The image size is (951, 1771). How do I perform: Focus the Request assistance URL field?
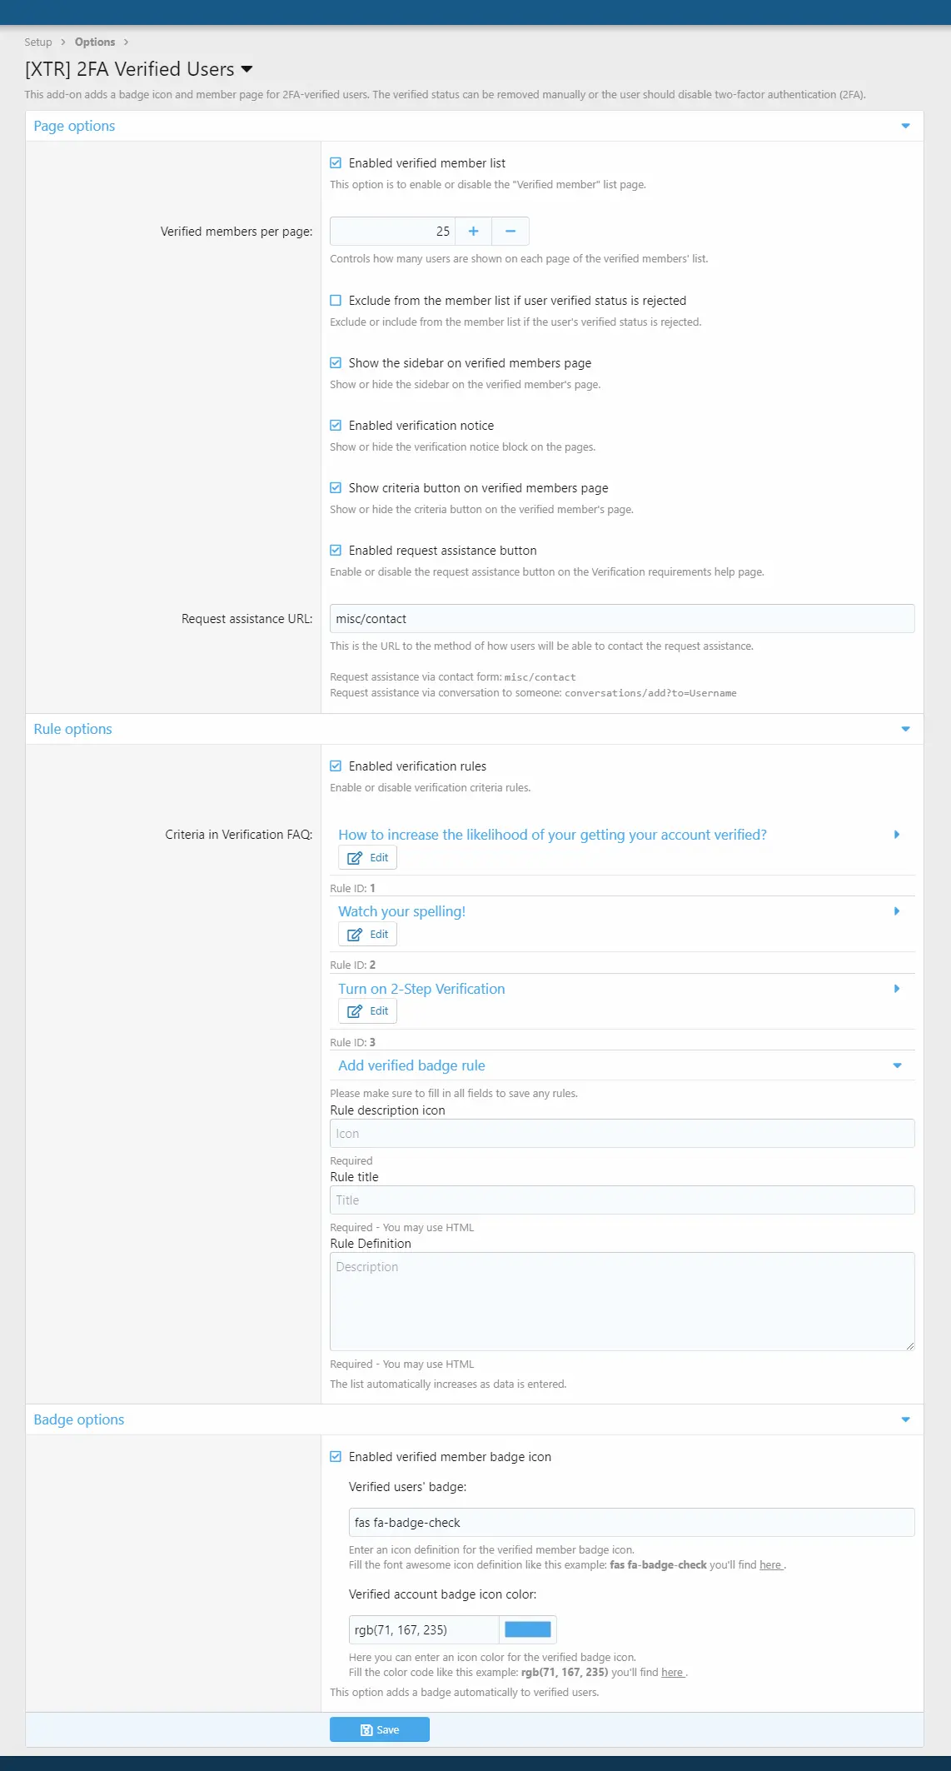coord(622,619)
